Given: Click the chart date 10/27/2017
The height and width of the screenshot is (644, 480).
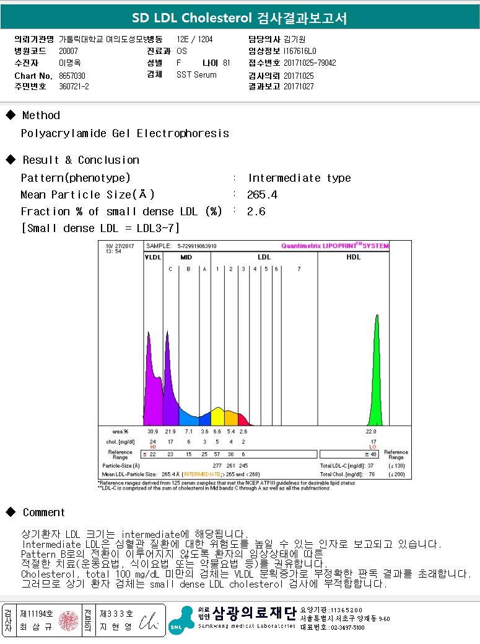Looking at the screenshot, I should pyautogui.click(x=120, y=246).
